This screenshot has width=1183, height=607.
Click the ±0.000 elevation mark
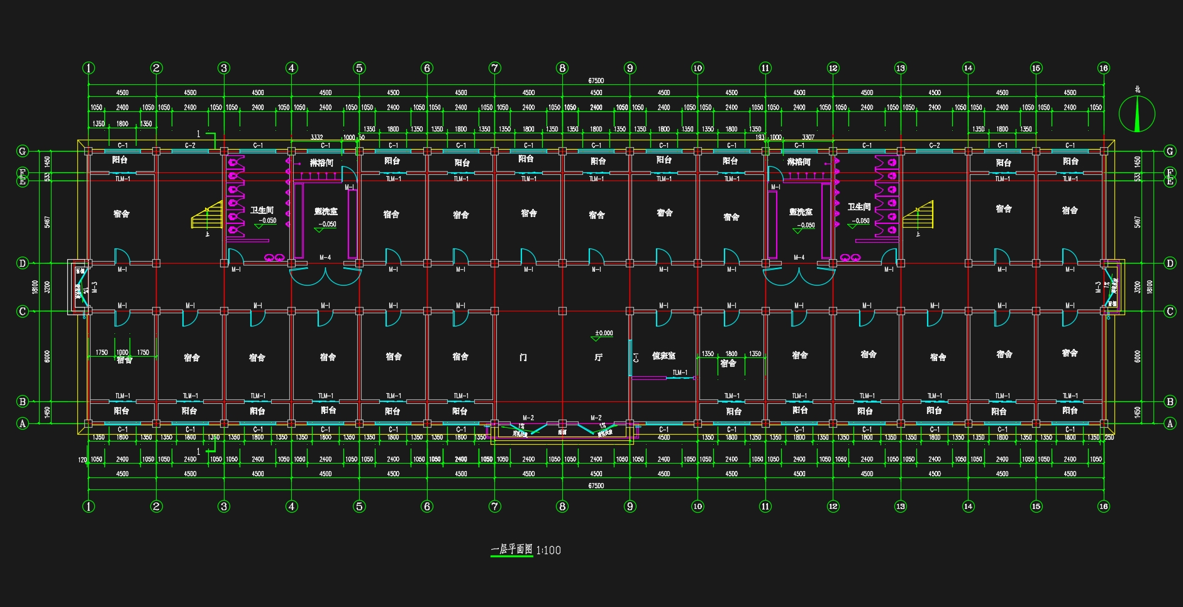[604, 333]
